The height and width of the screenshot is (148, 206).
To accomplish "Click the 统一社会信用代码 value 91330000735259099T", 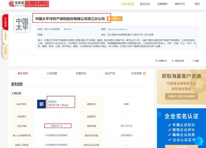I will coord(57,135).
